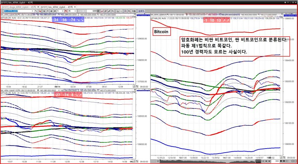The height and width of the screenshot is (164, 298).
Task: Toggle the 주 (weekly) period button
Action: pos(47,11)
